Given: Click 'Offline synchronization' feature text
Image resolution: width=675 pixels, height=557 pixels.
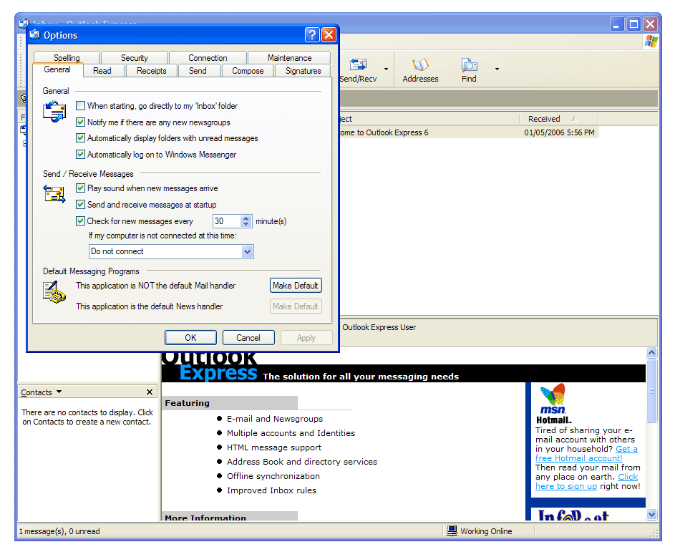Looking at the screenshot, I should [273, 475].
